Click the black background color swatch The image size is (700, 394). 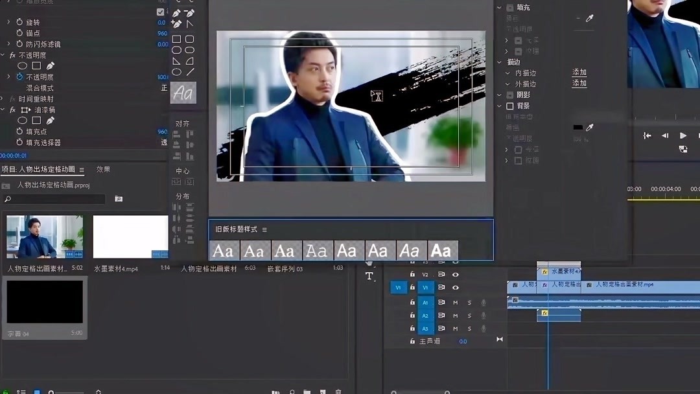[x=577, y=128]
